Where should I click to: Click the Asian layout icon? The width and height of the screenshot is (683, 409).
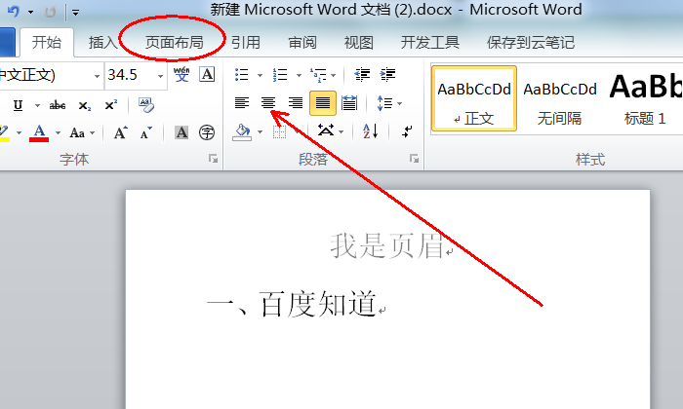[x=325, y=130]
